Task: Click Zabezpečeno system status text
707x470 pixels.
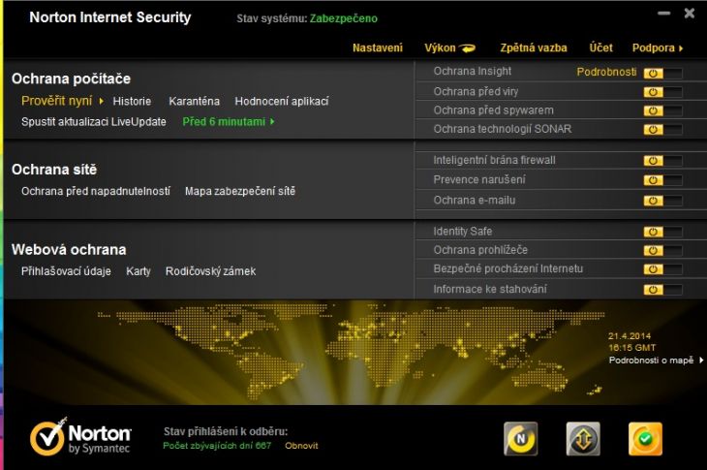Action: point(344,18)
